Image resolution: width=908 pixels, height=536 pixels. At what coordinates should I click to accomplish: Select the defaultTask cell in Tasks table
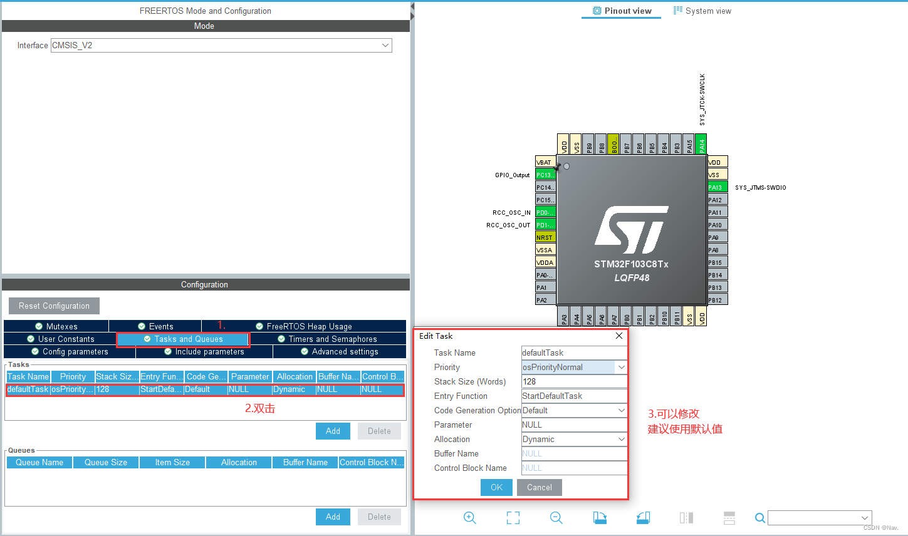(28, 389)
